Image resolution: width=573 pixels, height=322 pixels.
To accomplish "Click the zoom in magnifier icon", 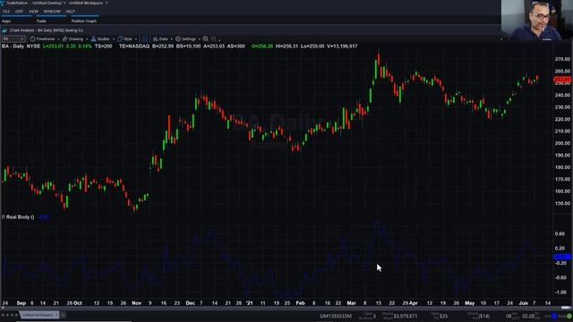I will click(x=206, y=39).
